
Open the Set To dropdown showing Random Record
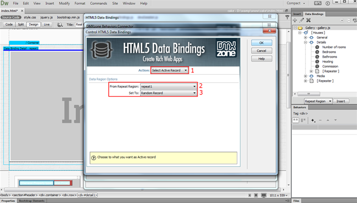(169, 93)
